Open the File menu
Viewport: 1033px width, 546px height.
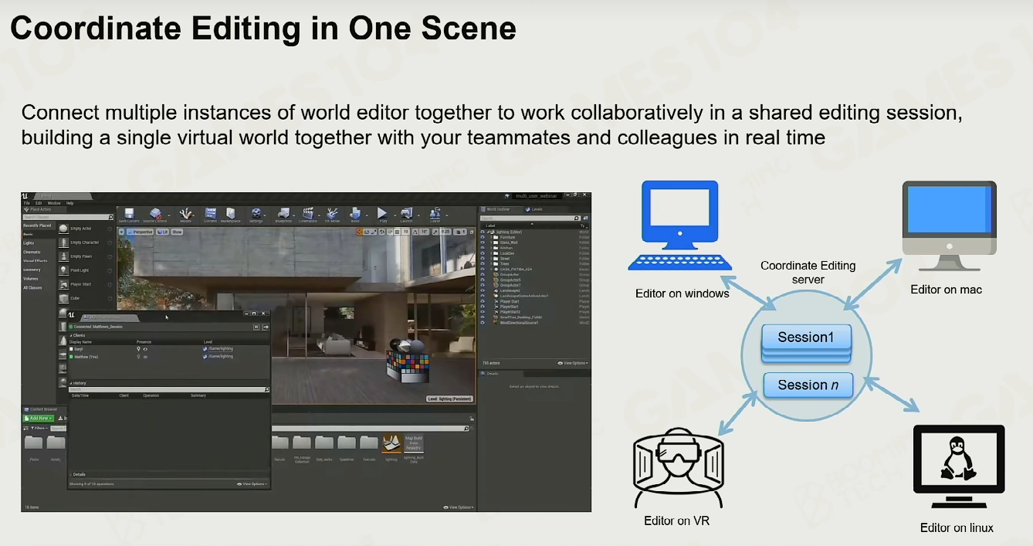27,203
